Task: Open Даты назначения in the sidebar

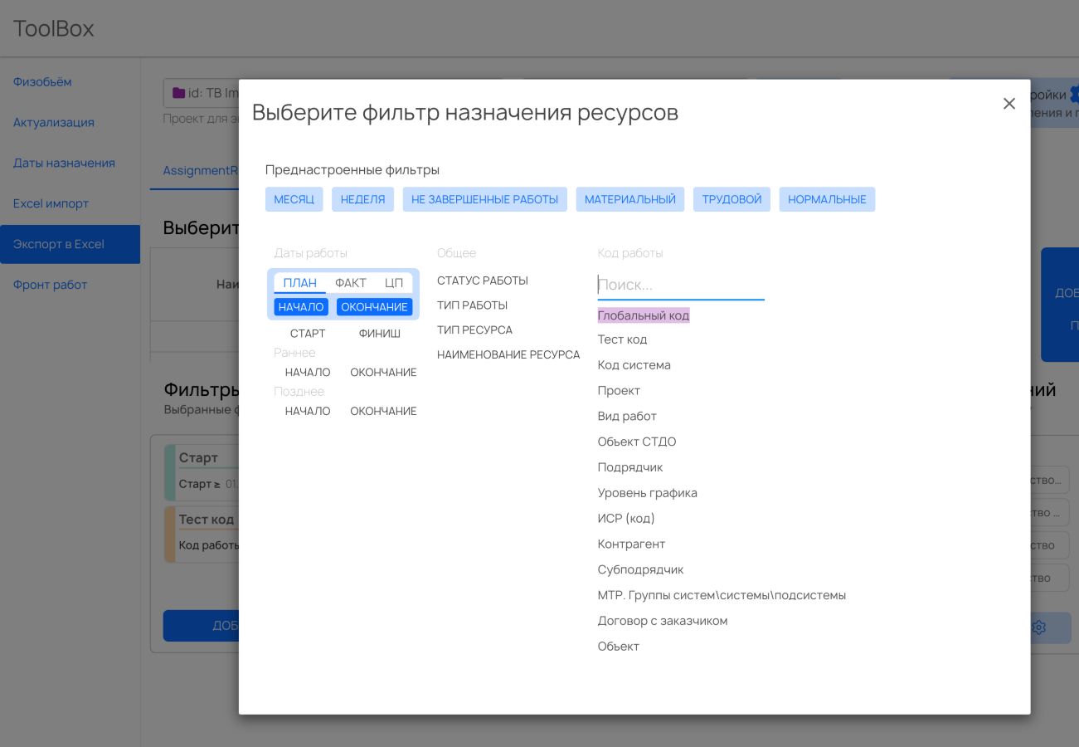Action: coord(64,163)
